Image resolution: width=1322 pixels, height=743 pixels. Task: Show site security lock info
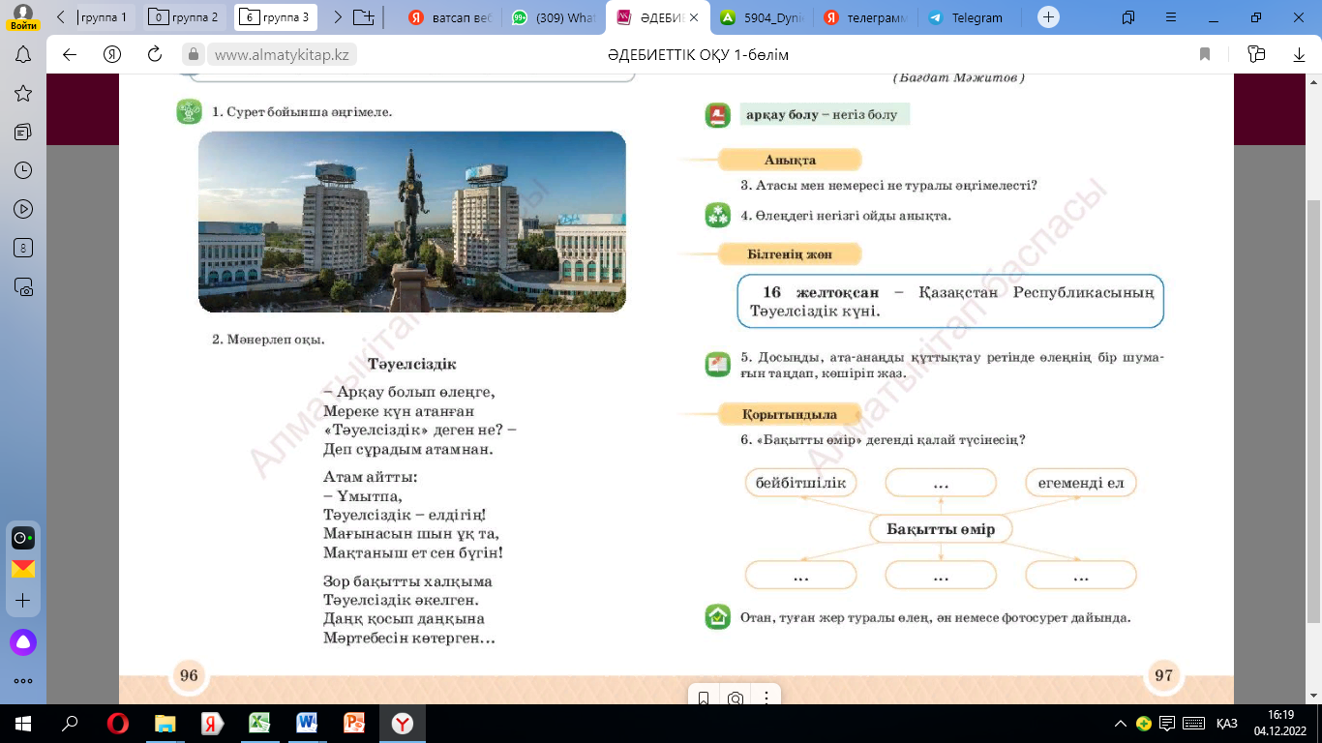[x=194, y=55]
